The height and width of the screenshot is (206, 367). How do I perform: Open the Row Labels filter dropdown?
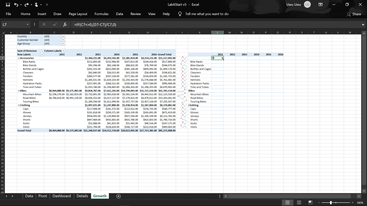pyautogui.click(x=41, y=54)
